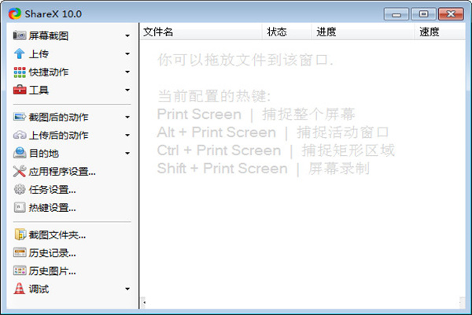This screenshot has width=472, height=315.
Task: Click the drive icon for 目的地
Action: [20, 153]
